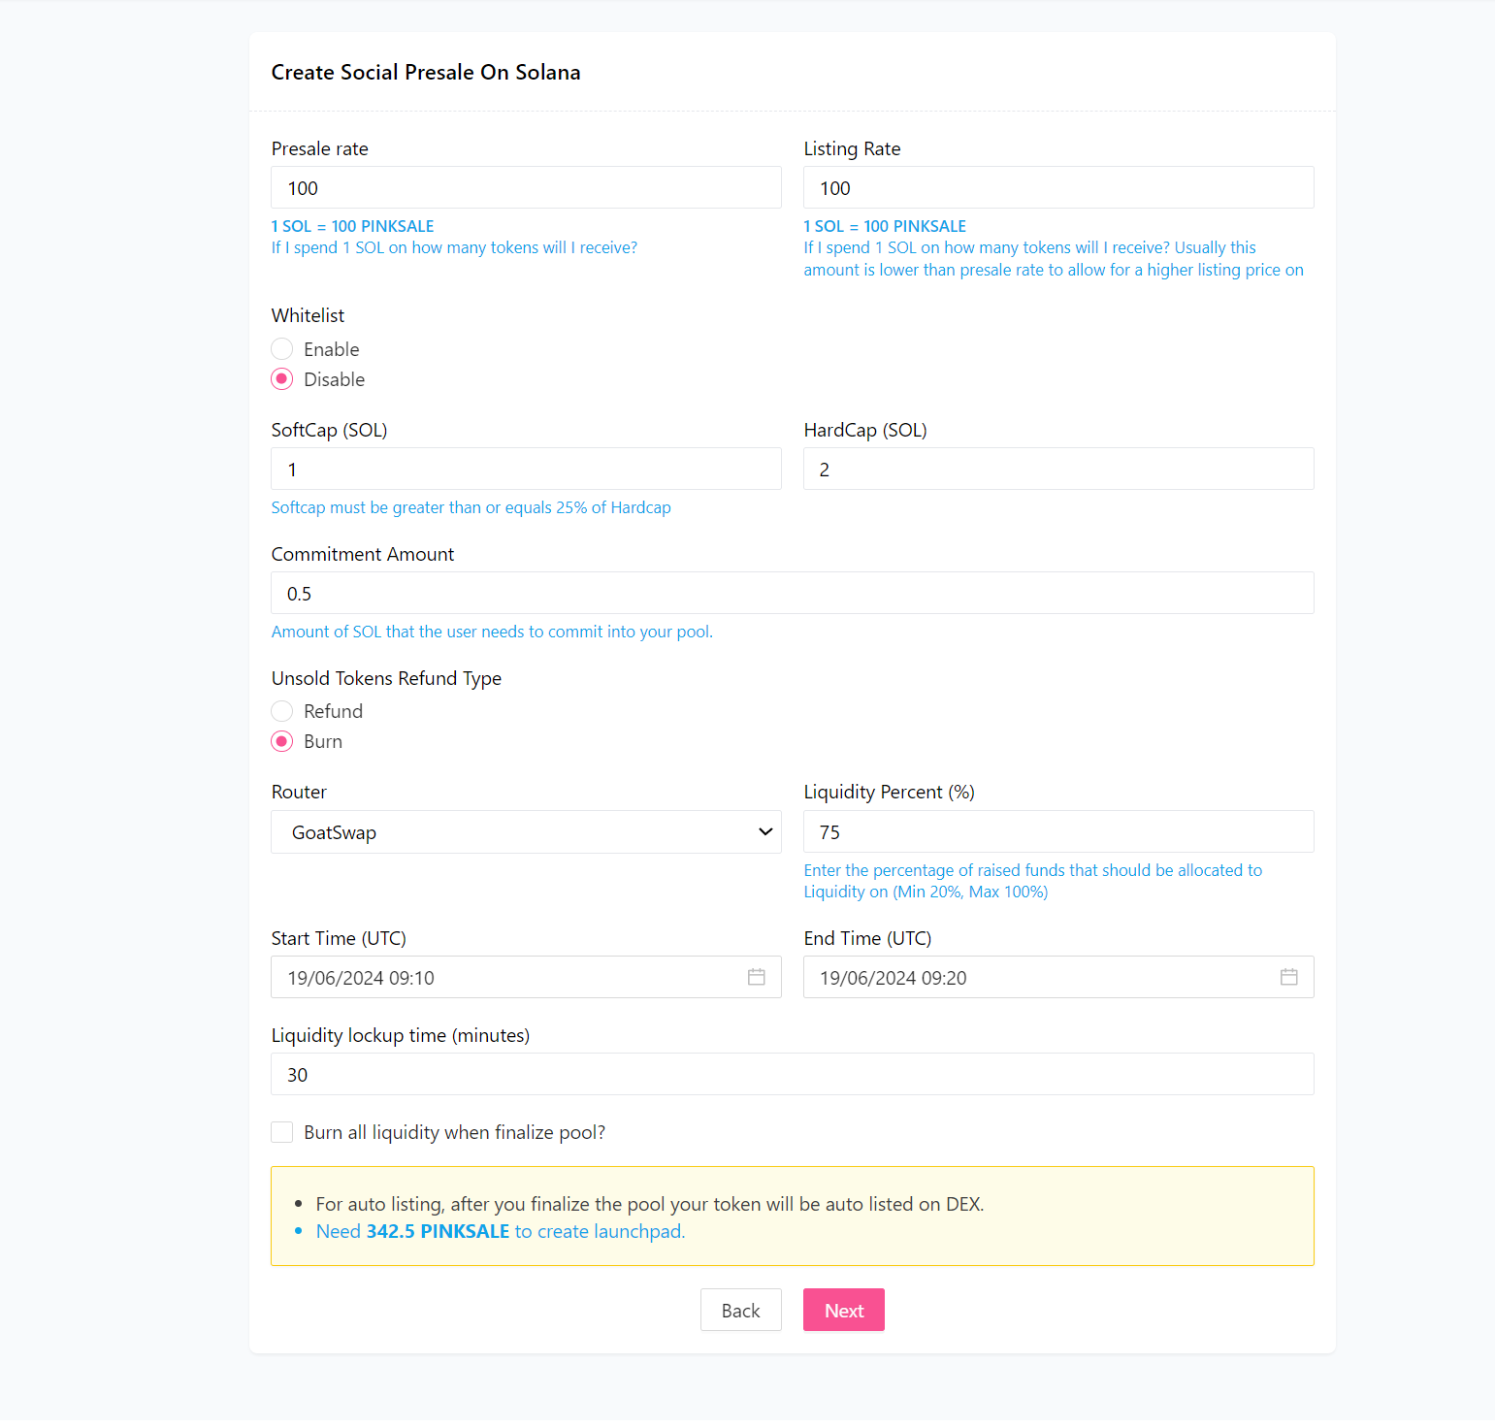Focus the Presale rate input field

pyautogui.click(x=526, y=187)
